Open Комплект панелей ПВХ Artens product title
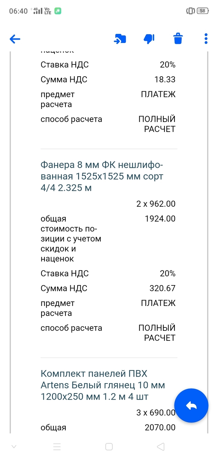 103,385
